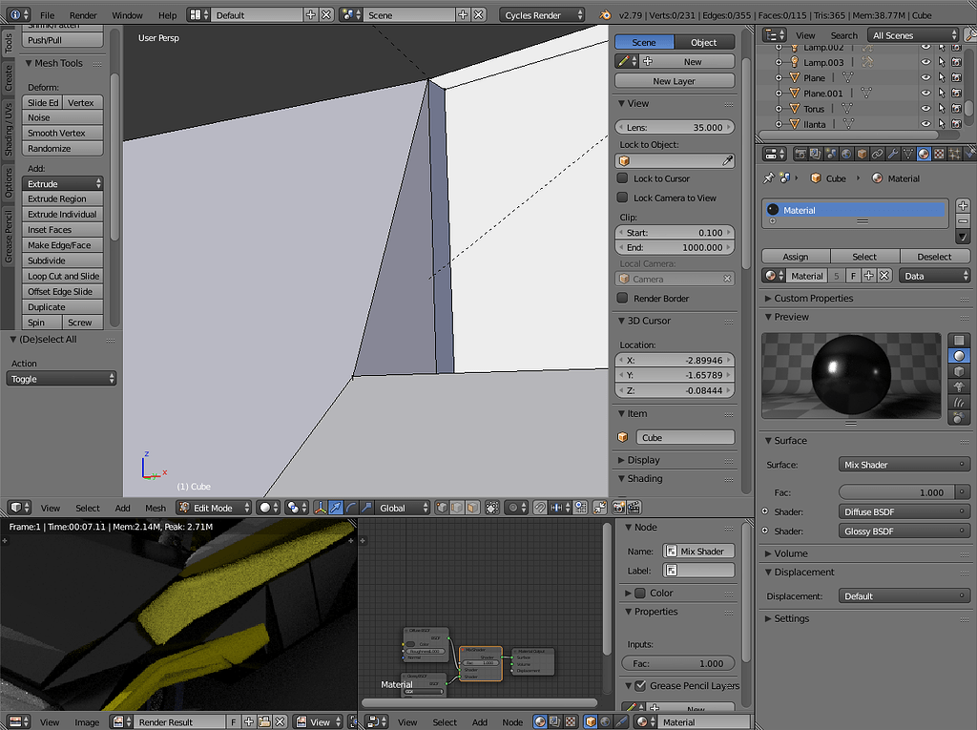Open the Cycles Render engine dropdown

pyautogui.click(x=542, y=15)
